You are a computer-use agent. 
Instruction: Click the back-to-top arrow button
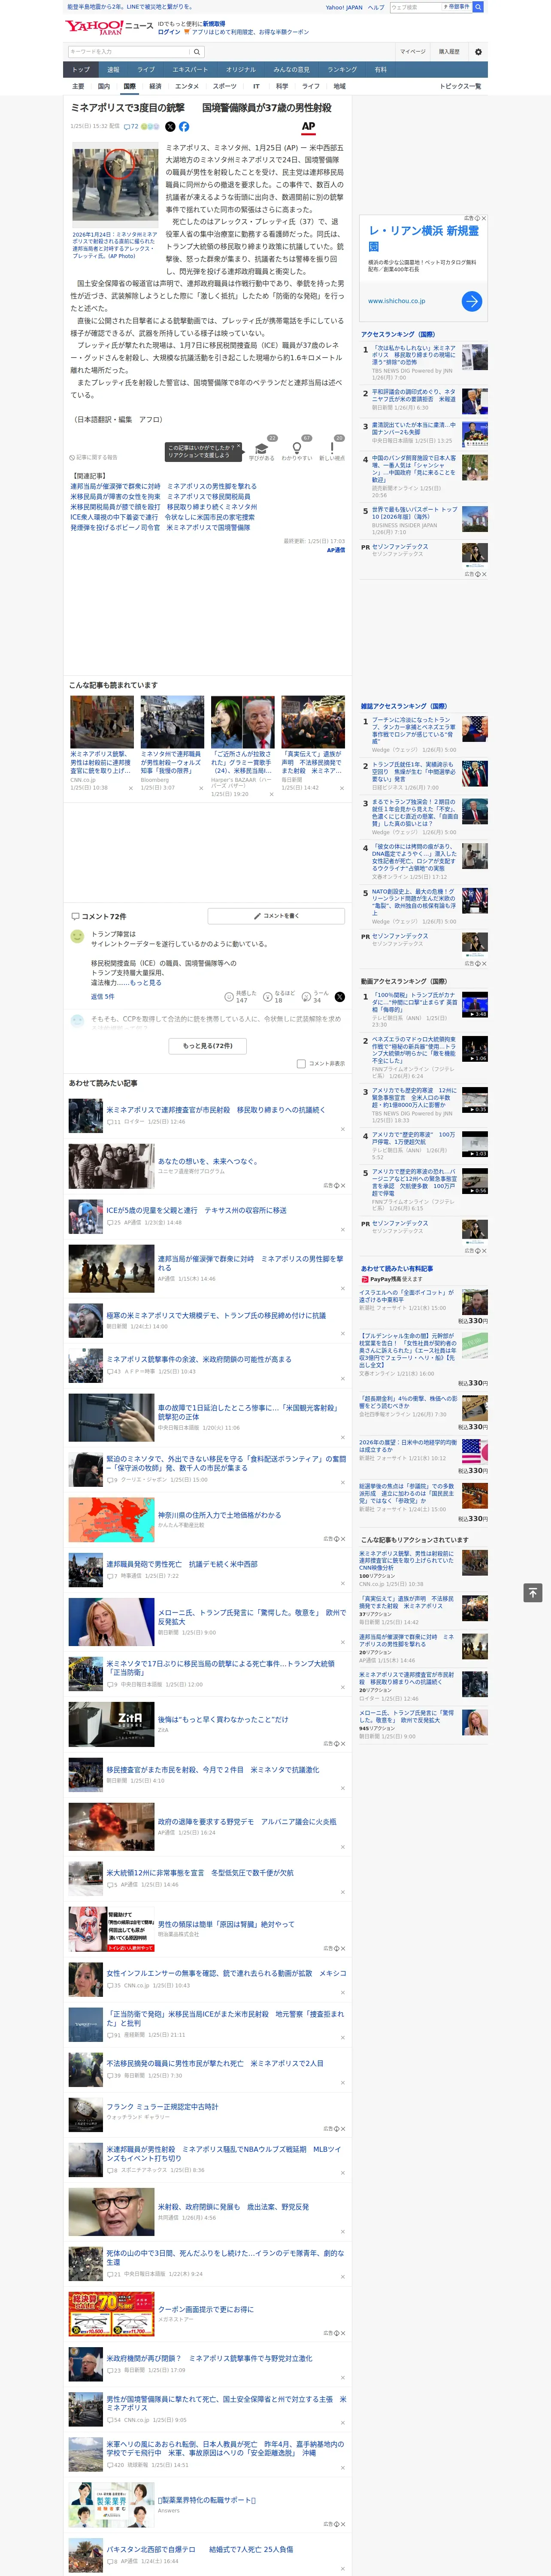click(533, 1592)
